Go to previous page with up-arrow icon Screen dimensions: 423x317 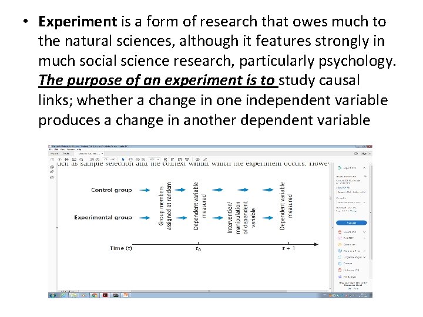[x=92, y=160]
